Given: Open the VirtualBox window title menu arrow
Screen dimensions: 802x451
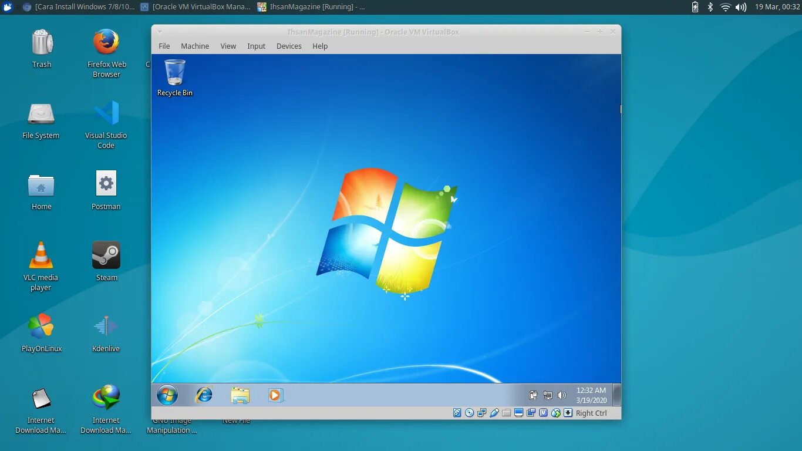Looking at the screenshot, I should pos(160,32).
